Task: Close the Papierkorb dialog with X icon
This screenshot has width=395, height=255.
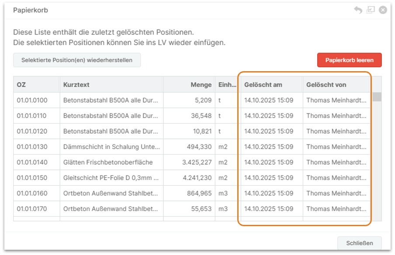Action: (383, 10)
